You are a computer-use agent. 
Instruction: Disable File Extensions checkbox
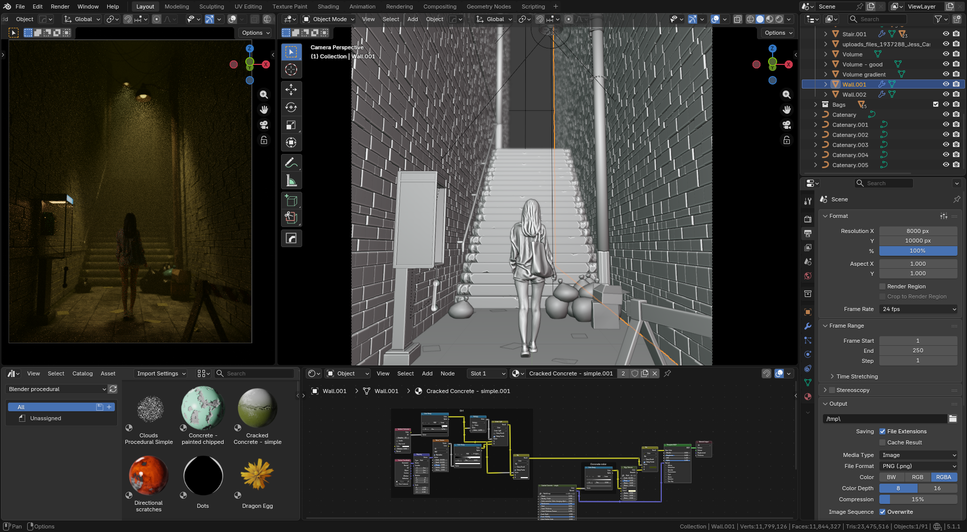pyautogui.click(x=882, y=431)
